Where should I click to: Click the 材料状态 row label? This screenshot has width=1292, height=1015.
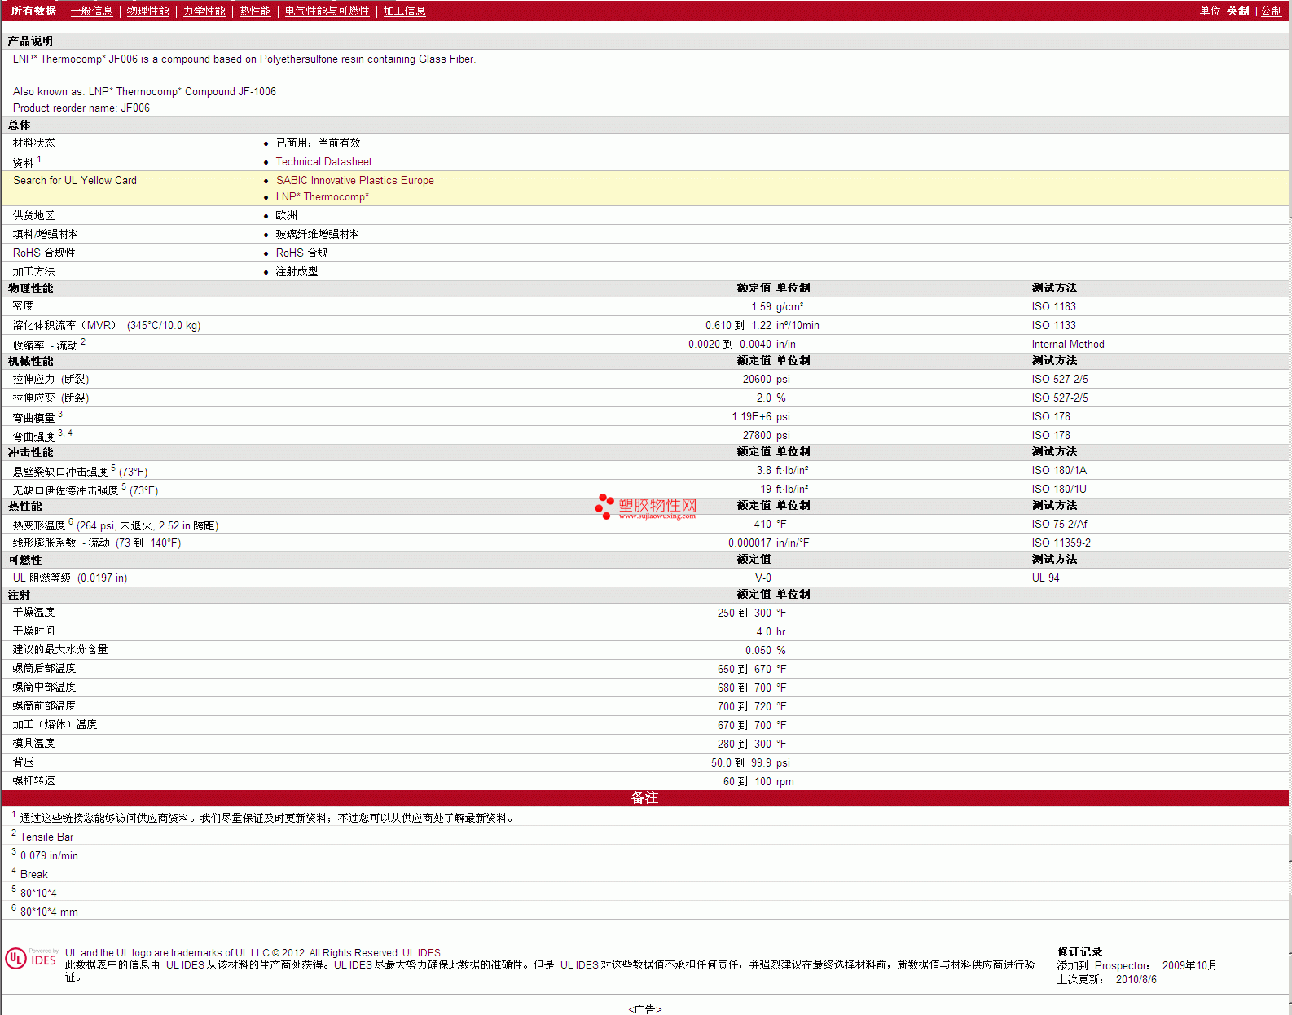pyautogui.click(x=33, y=143)
